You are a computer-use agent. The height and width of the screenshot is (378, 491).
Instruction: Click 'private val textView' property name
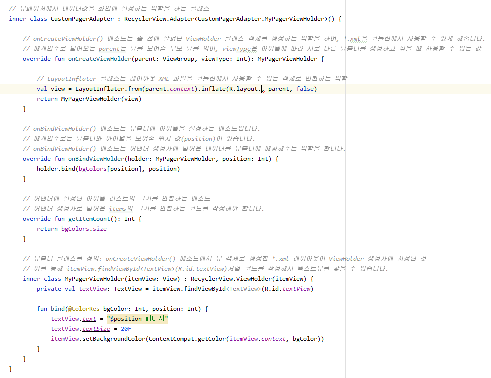[x=93, y=289]
